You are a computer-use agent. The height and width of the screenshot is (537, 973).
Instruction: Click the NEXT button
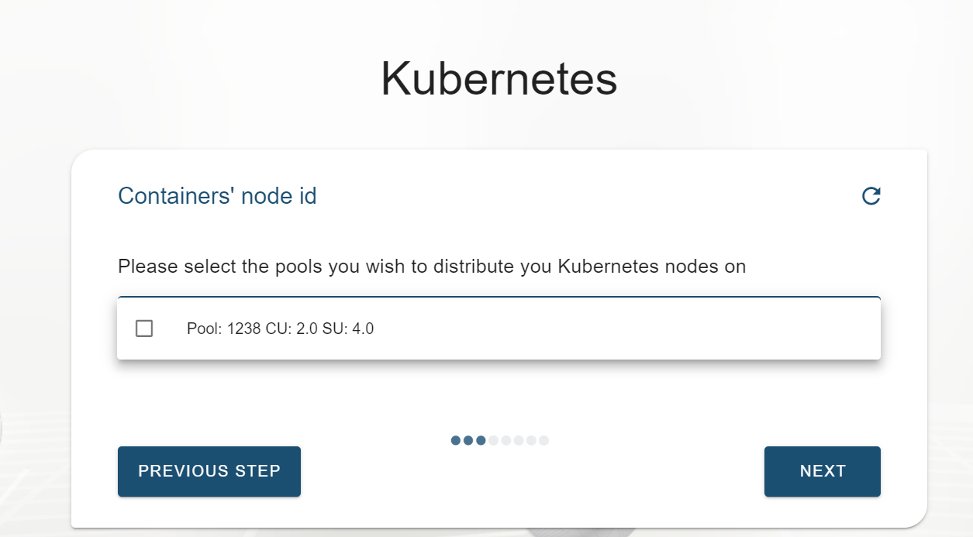pyautogui.click(x=822, y=471)
